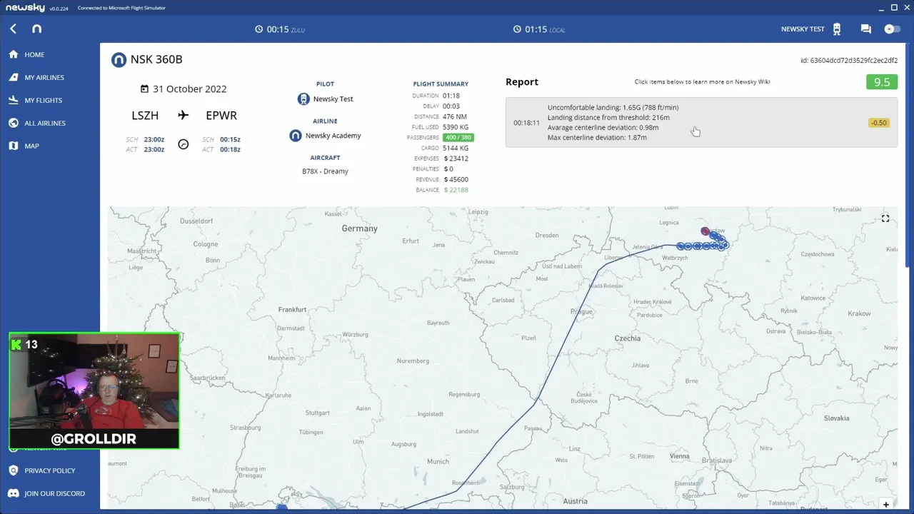Toggle map fullscreen icon

pyautogui.click(x=885, y=218)
